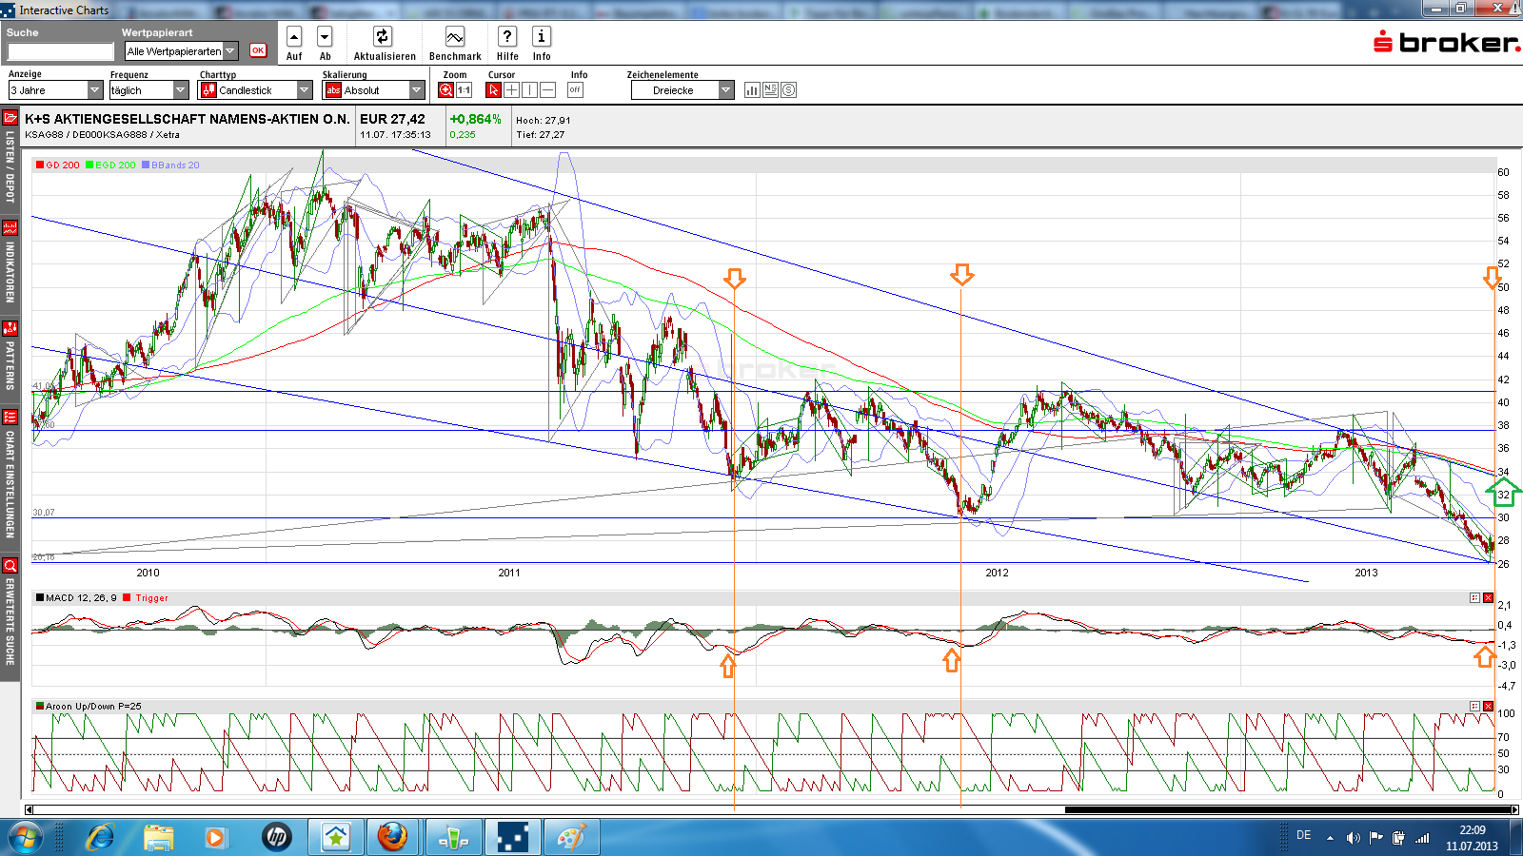Open the Erweiterte Suche side tab

(10, 621)
